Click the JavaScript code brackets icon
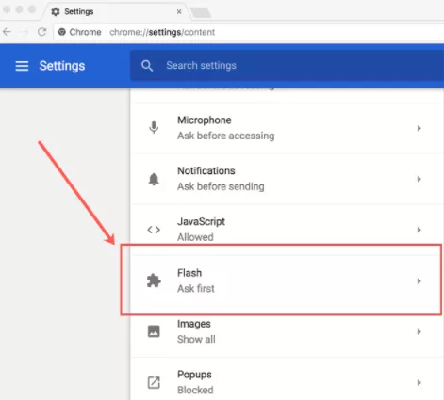 coord(154,230)
